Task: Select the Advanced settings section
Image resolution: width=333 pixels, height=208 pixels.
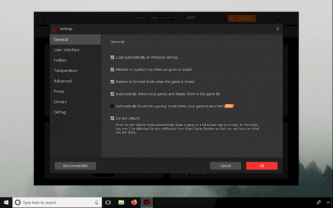Action: coord(75,81)
